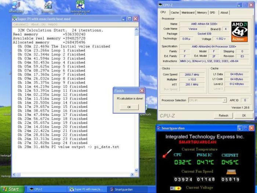Screen dimensions: 257x193
Task: Click the Code Name value Venice
Action: pyautogui.click(x=193, y=29)
